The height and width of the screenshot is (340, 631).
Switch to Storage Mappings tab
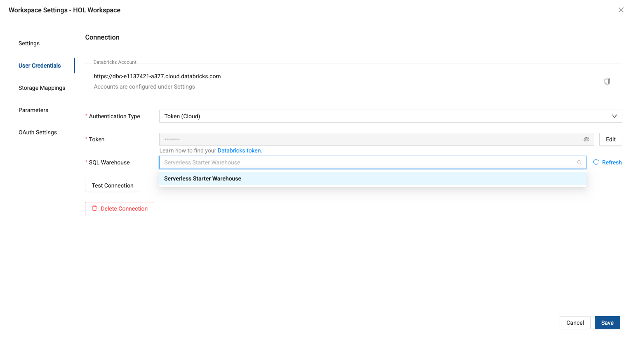click(x=42, y=88)
